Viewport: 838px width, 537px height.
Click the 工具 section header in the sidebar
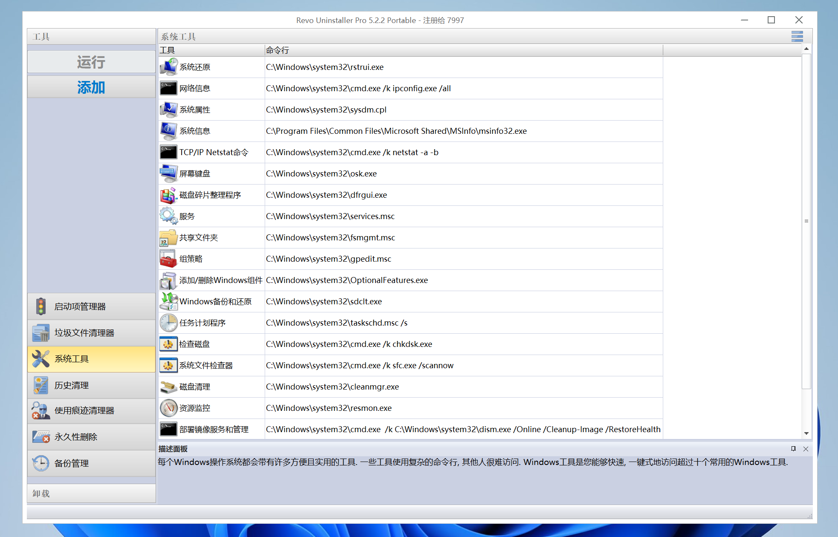[91, 37]
